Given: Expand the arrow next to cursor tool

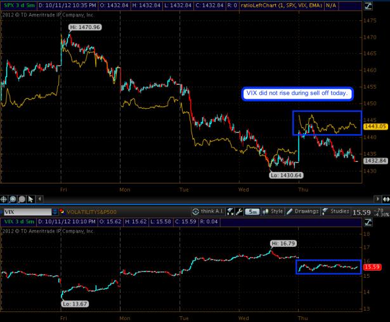Looking at the screenshot, I should tap(39, 198).
